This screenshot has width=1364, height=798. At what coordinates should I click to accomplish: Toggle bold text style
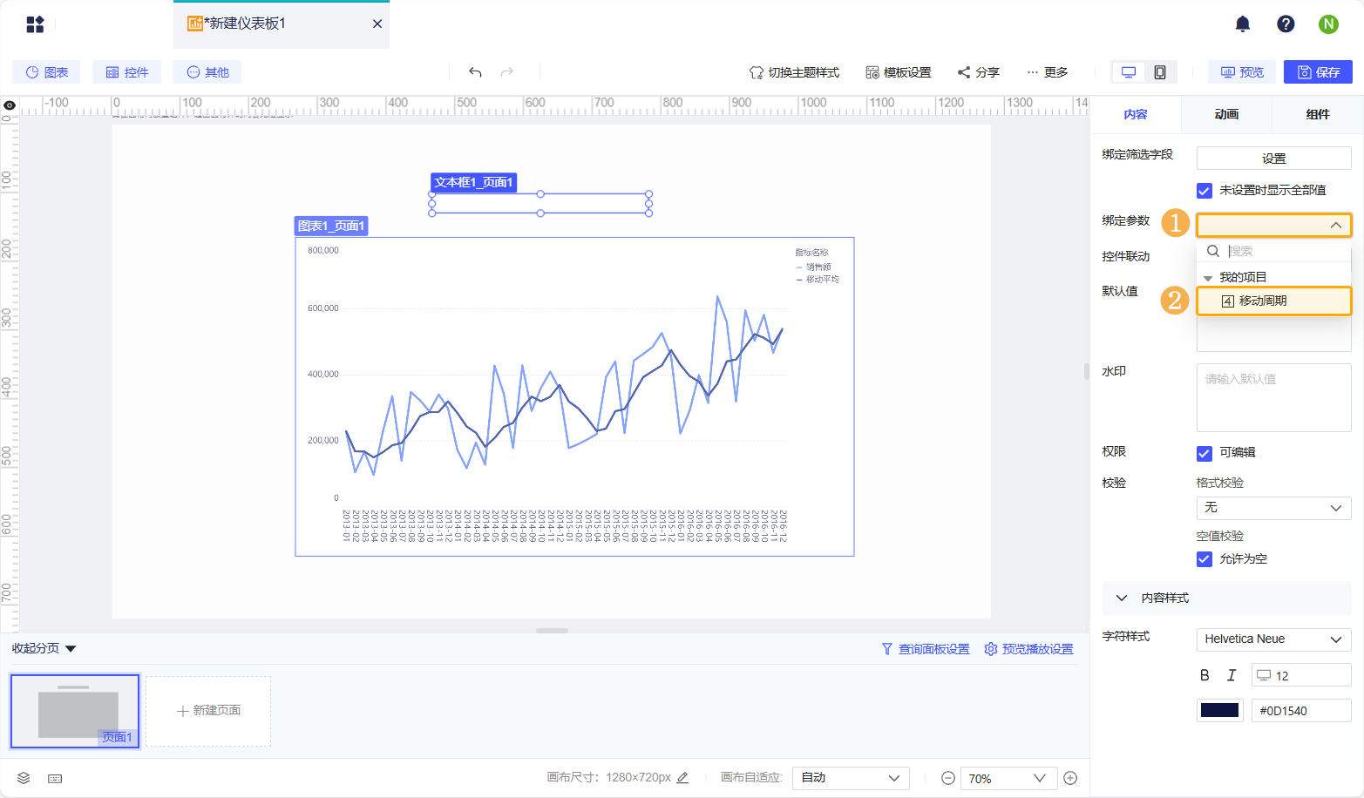click(x=1205, y=675)
